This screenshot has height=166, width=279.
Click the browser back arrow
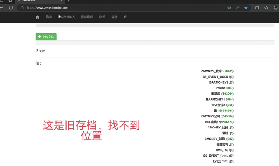(x=2, y=7)
